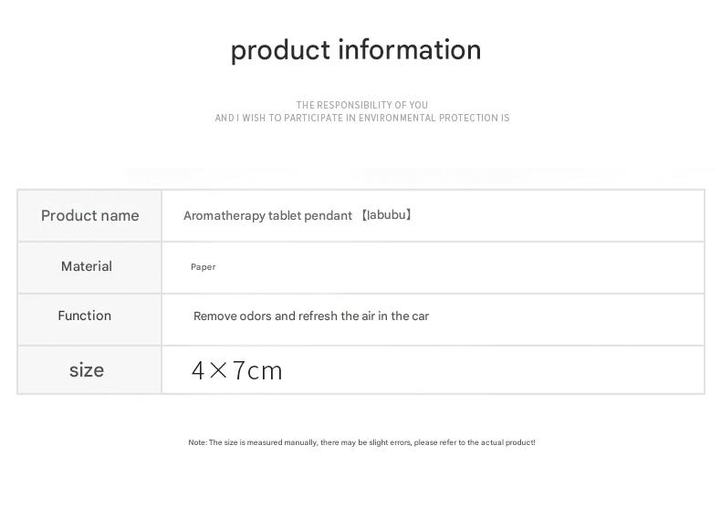Viewport: 721px width, 508px height.
Task: Select the "size" label cell
Action: pos(87,370)
